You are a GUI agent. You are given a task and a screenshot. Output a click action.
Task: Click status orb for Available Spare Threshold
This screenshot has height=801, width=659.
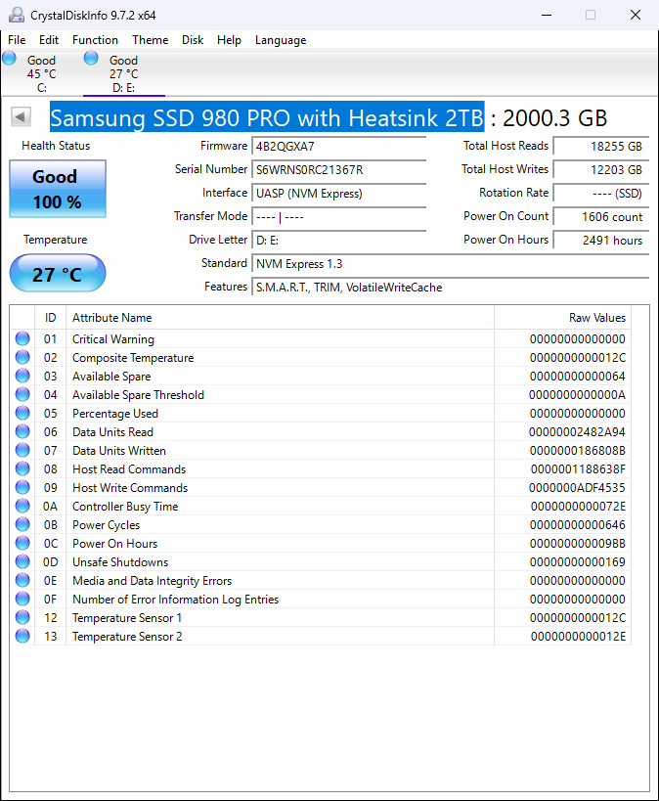pos(22,394)
